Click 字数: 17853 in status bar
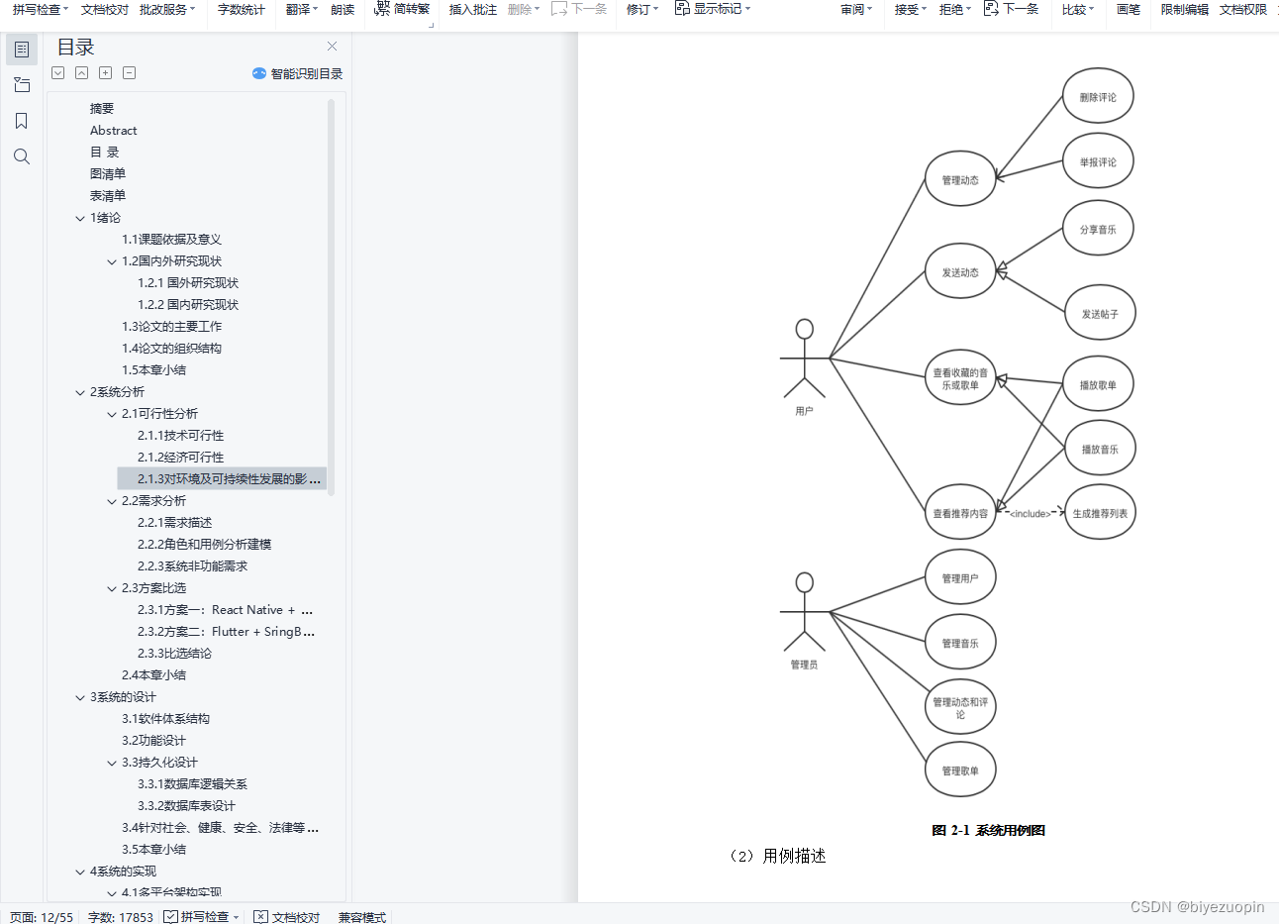The width and height of the screenshot is (1279, 924). (121, 917)
